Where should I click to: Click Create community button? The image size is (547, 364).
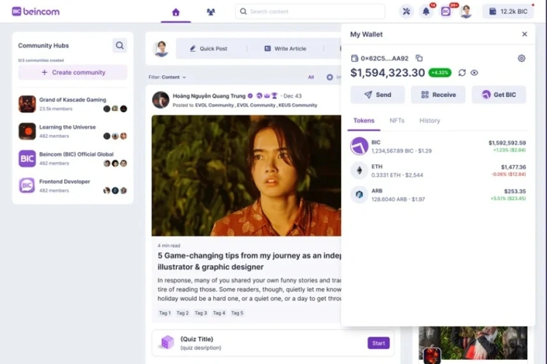click(x=72, y=72)
